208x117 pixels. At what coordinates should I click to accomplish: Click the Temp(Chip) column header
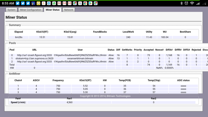point(154,80)
